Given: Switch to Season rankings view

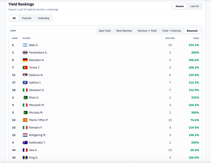Looking at the screenshot, I should click(x=180, y=6).
